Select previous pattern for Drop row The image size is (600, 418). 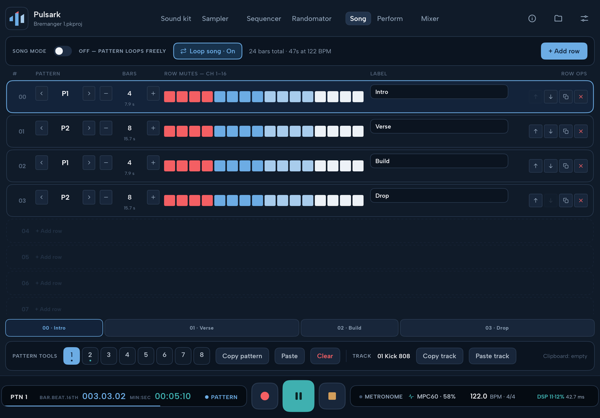pos(42,197)
